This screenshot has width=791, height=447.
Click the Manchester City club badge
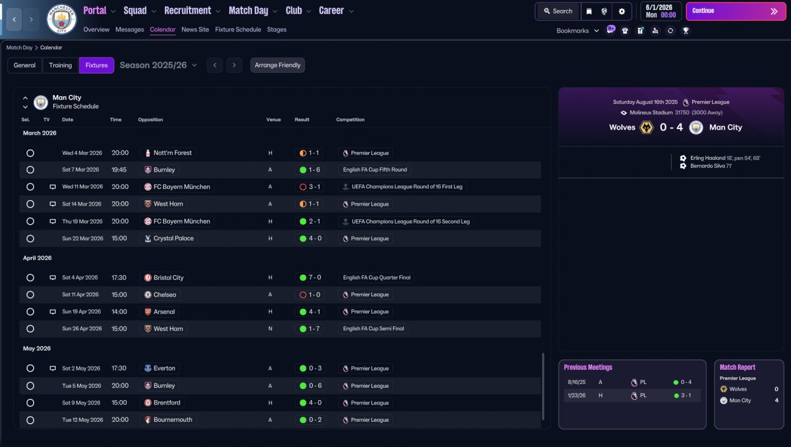[x=62, y=19]
